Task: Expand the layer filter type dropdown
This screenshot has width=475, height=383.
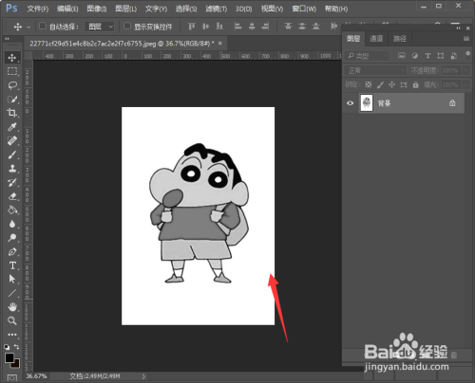Action: [x=368, y=56]
